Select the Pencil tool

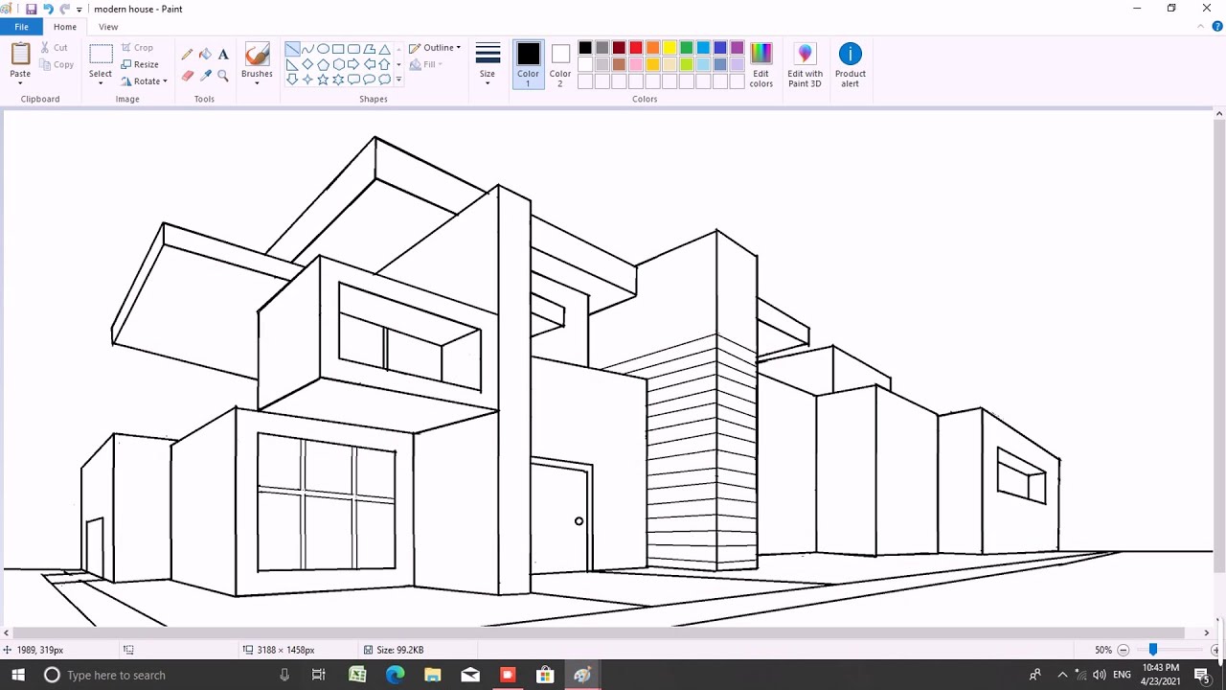coord(187,55)
